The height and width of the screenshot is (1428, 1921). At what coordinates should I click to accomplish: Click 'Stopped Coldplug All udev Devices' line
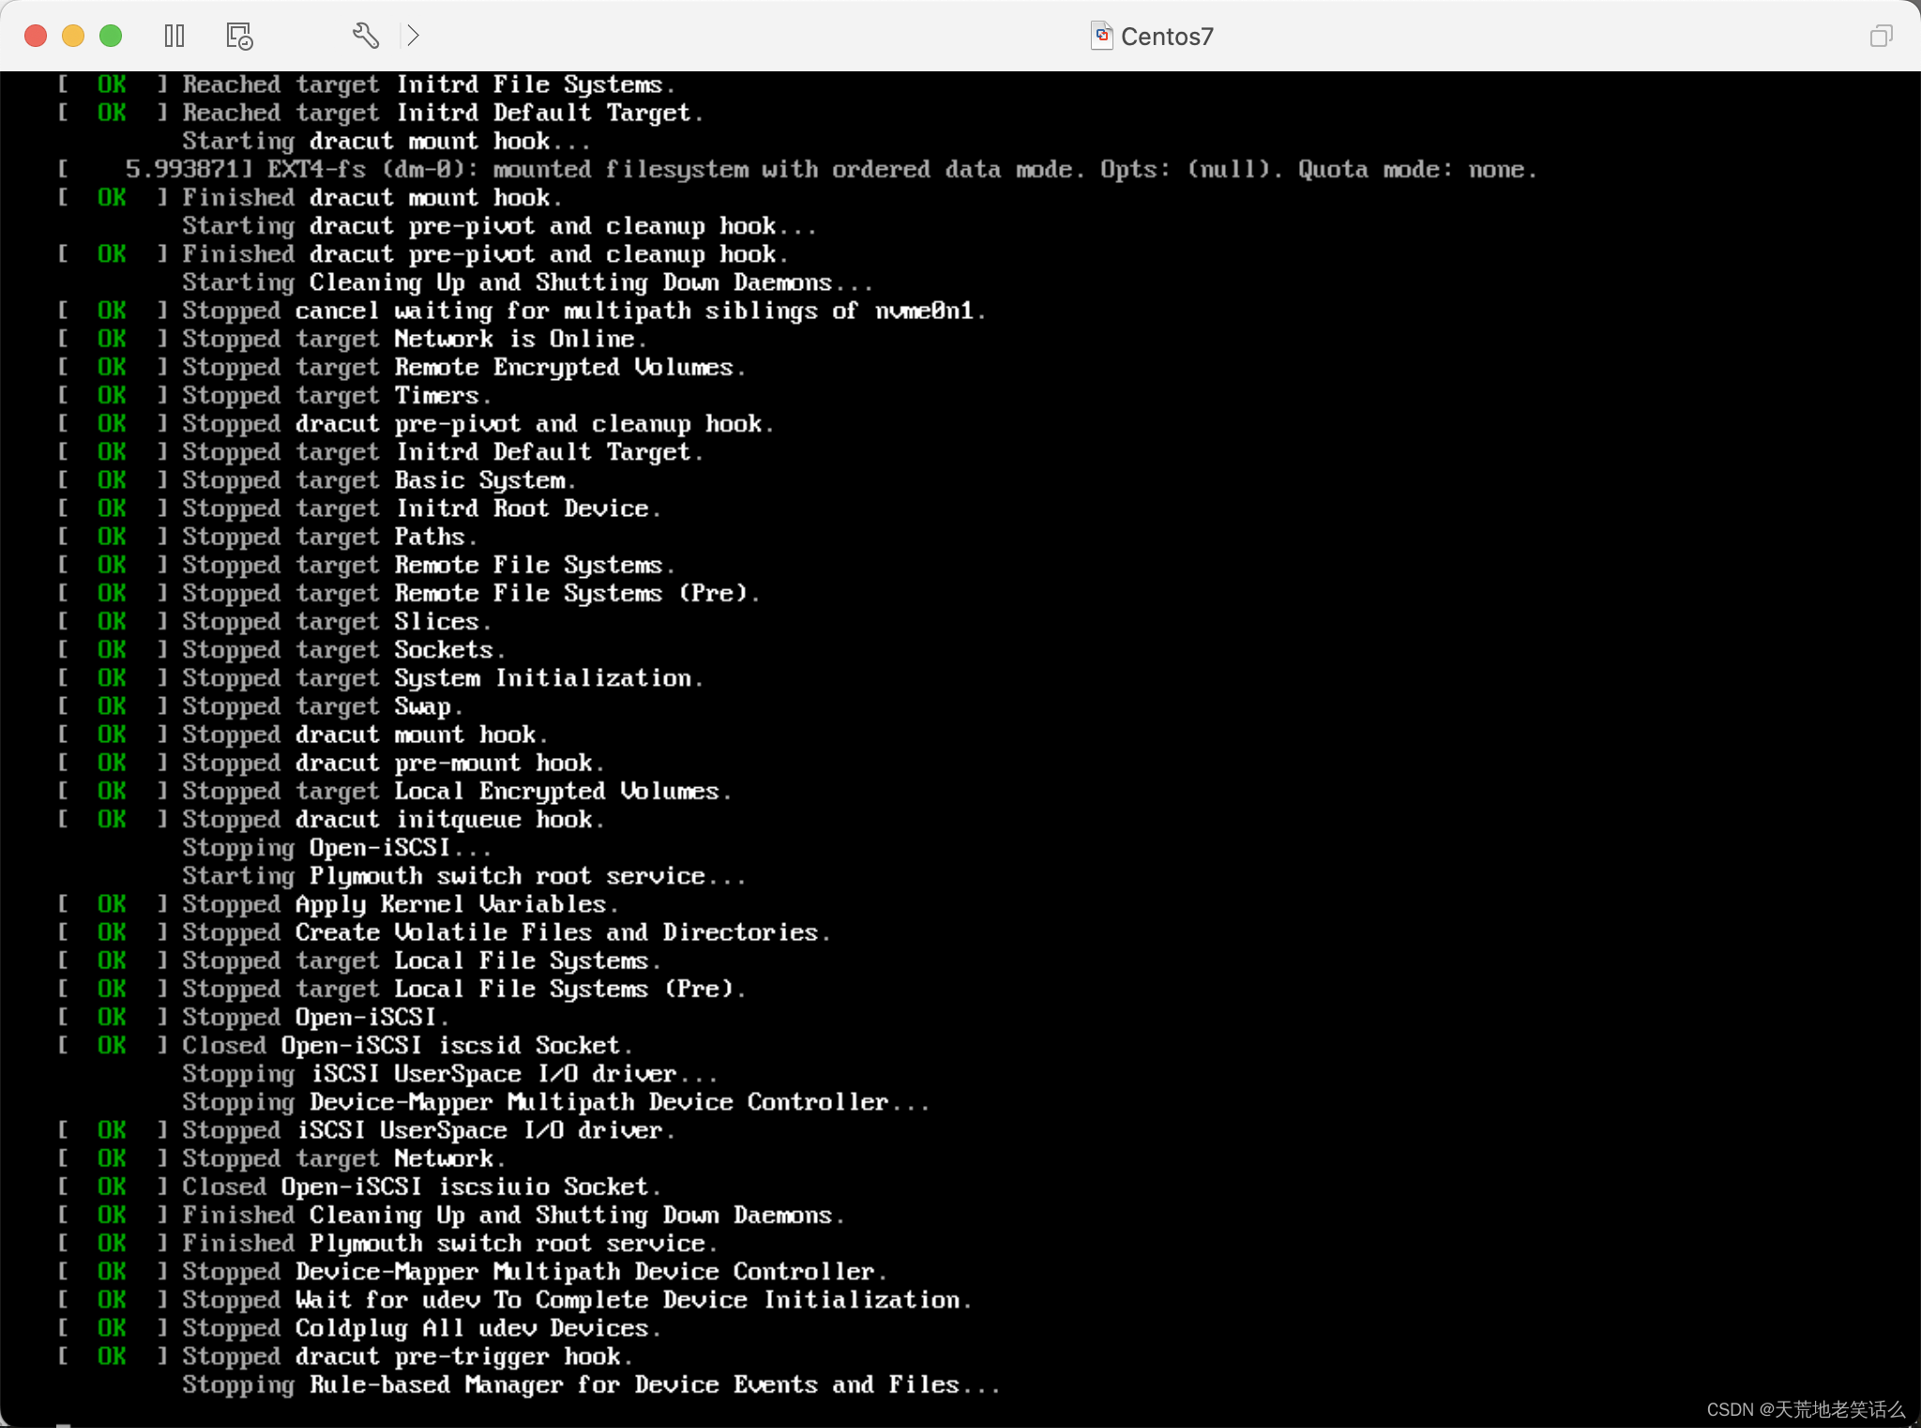421,1329
